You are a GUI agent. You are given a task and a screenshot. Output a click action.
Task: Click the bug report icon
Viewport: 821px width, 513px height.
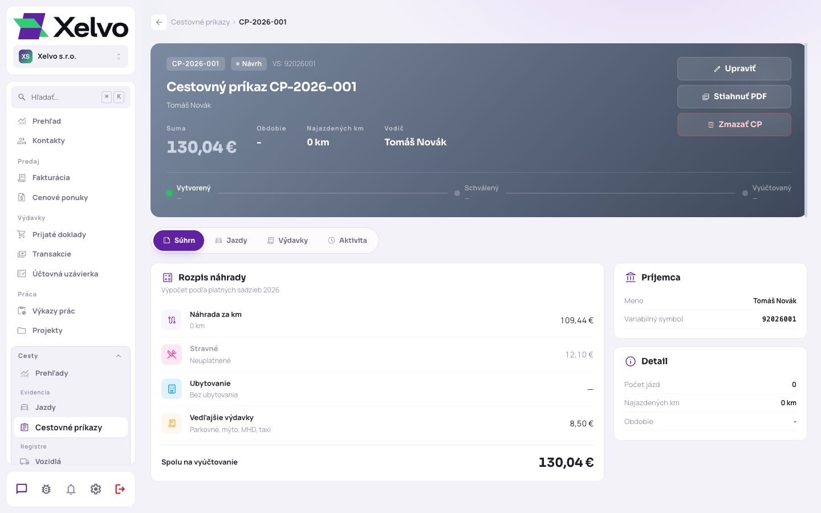point(46,489)
